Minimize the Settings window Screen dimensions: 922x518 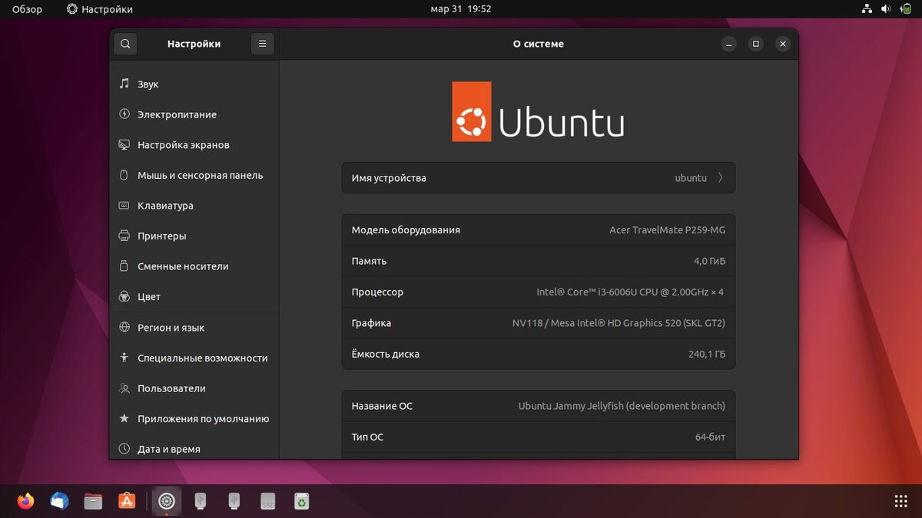coord(729,44)
